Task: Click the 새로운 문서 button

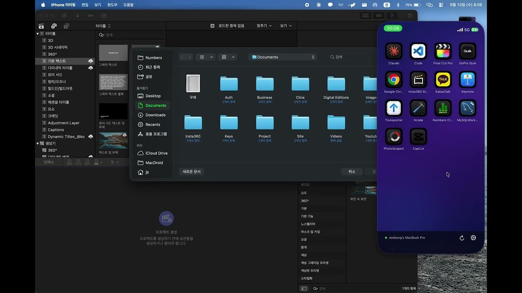Action: 192,172
